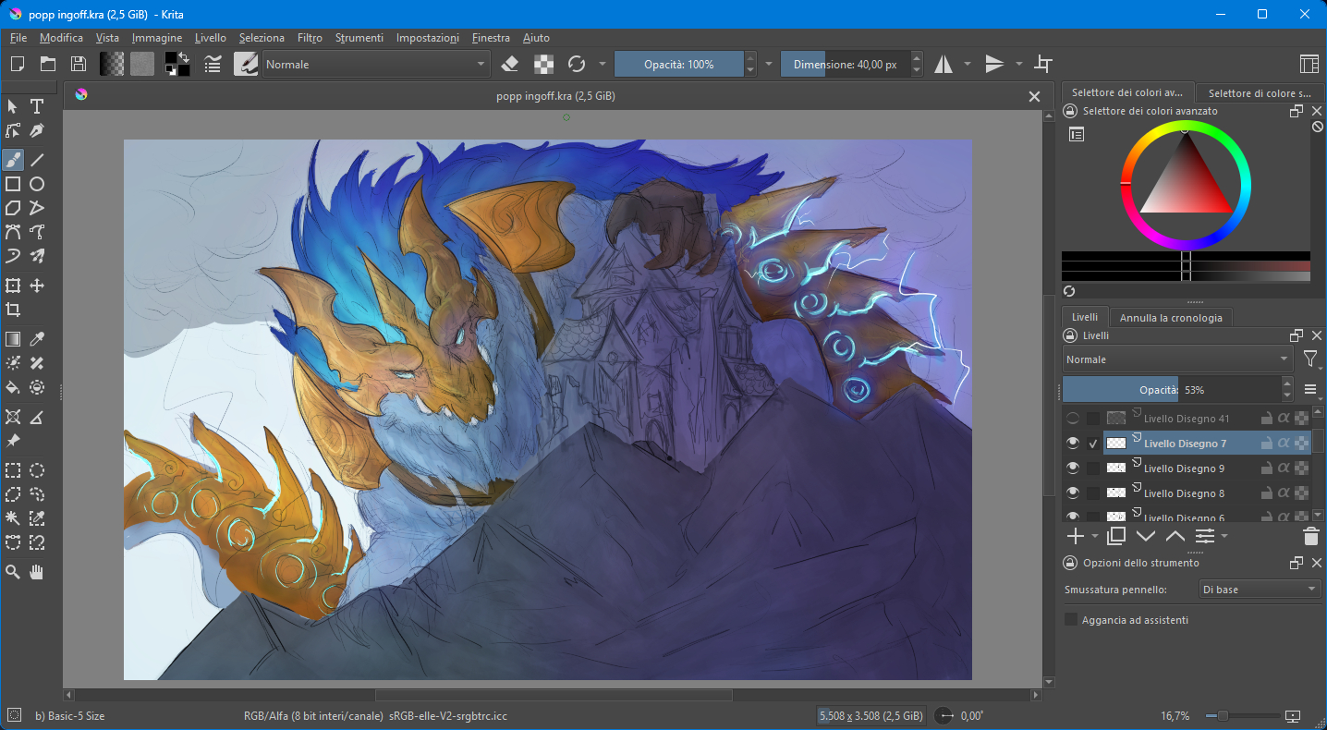Open the Filtro menu
The height and width of the screenshot is (730, 1327).
pyautogui.click(x=310, y=38)
